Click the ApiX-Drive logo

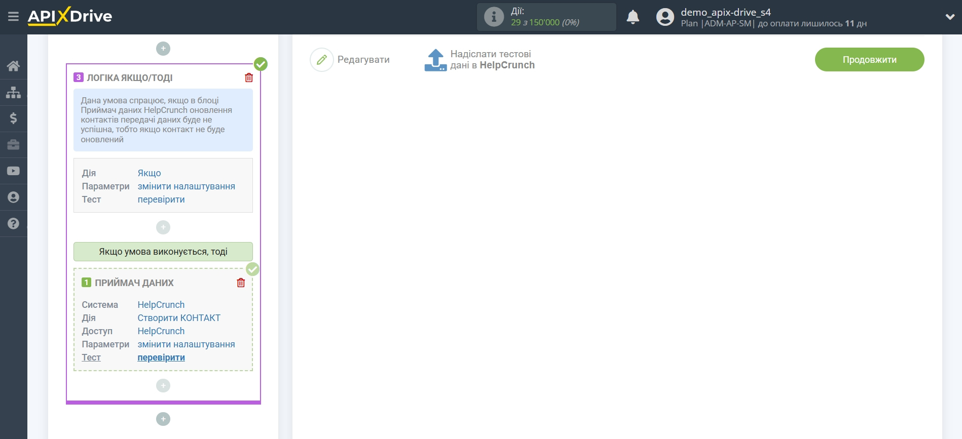coord(70,16)
